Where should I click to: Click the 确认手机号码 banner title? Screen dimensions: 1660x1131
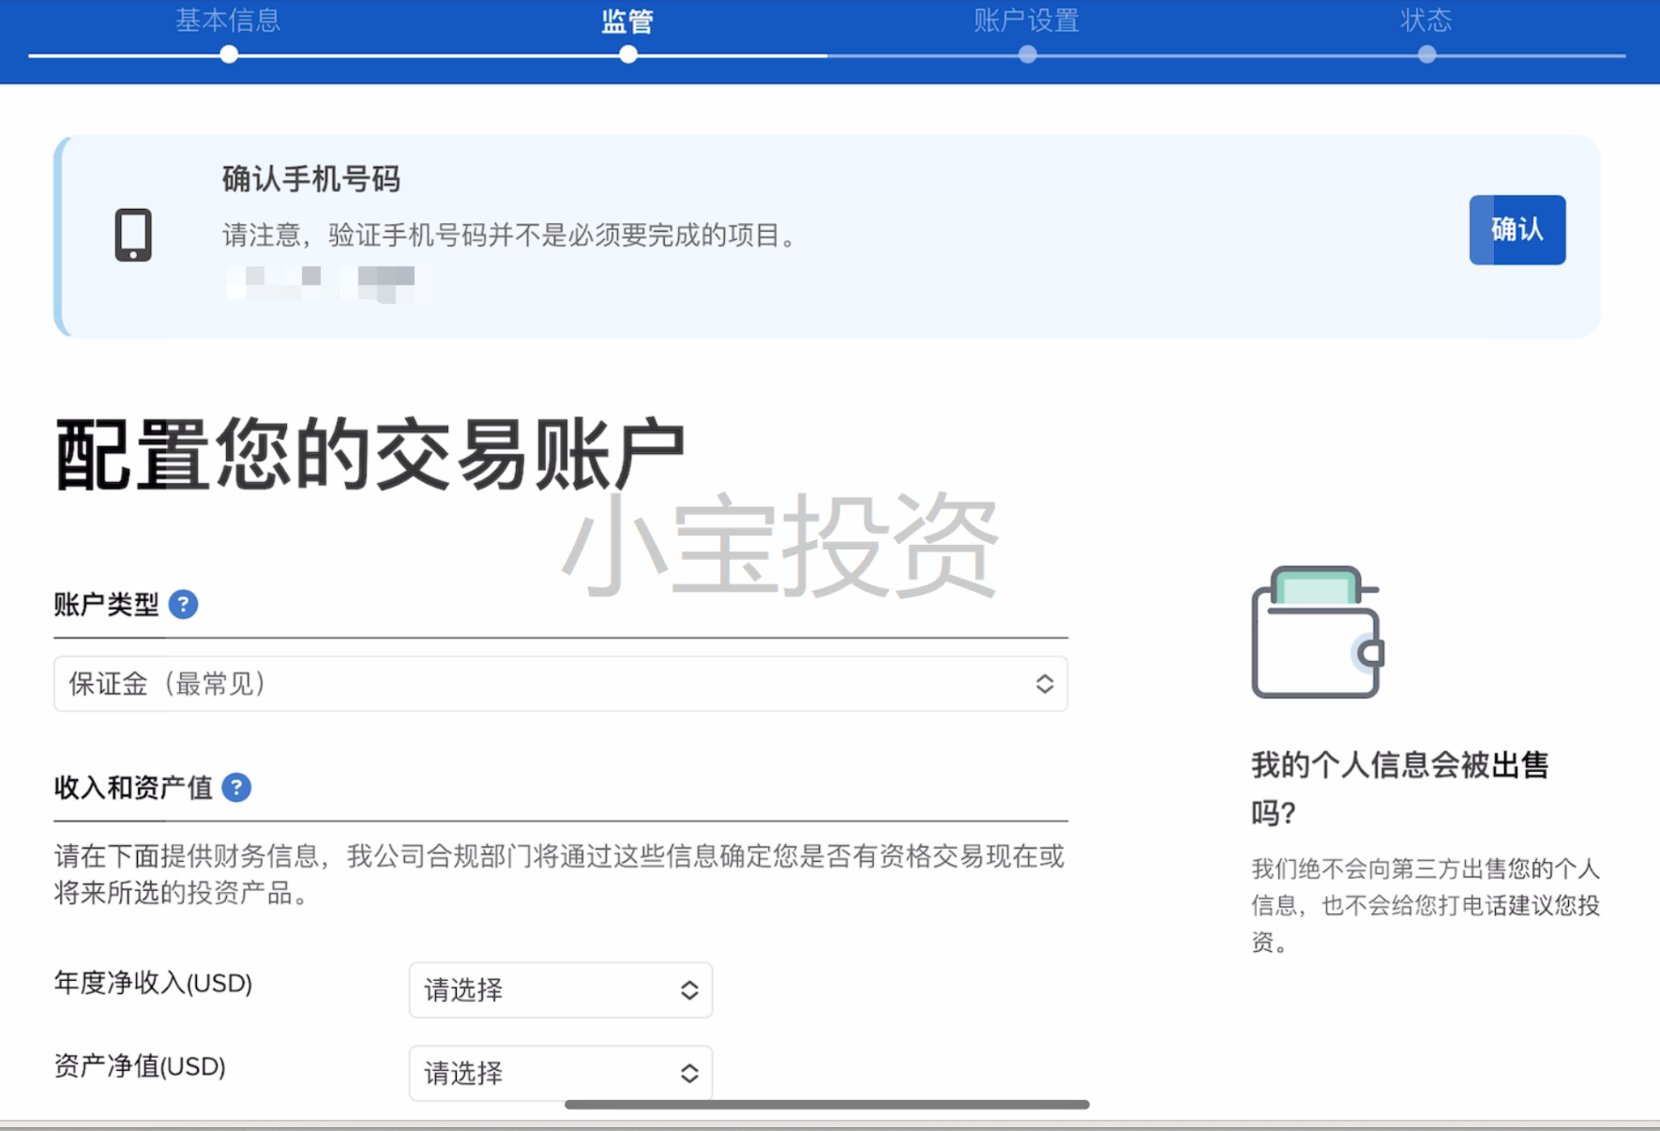(x=311, y=178)
